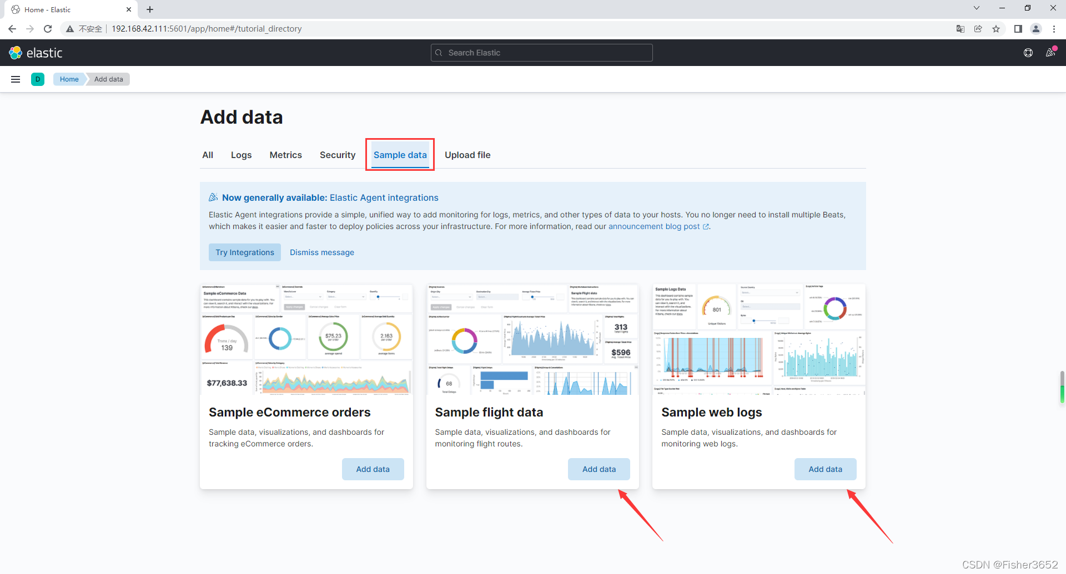
Task: Reload the current browser page
Action: tap(48, 29)
